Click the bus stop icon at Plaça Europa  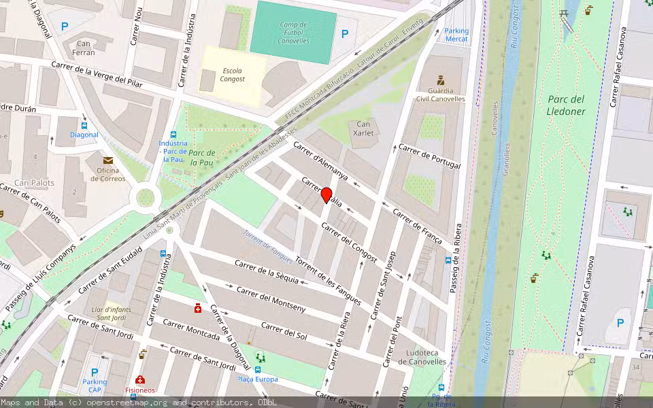(258, 369)
